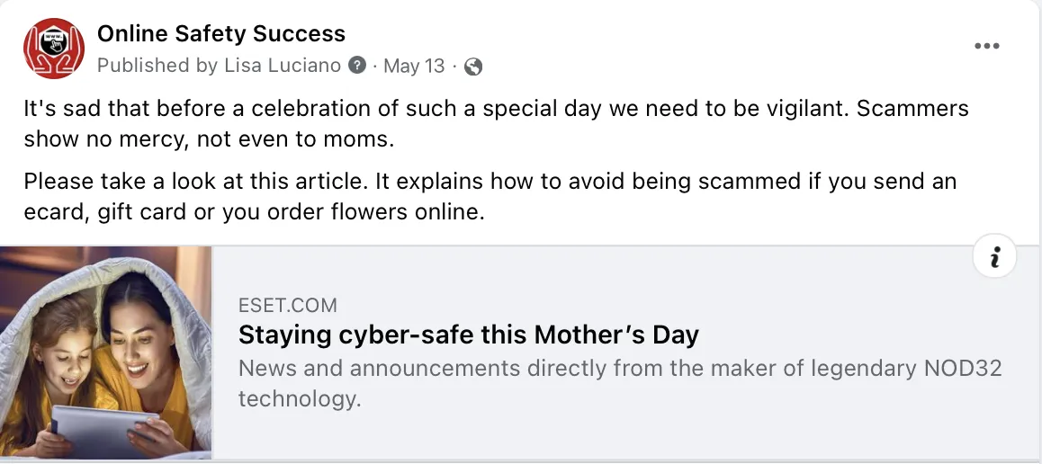Open the May 13 post timestamp
1042x464 pixels.
[414, 66]
